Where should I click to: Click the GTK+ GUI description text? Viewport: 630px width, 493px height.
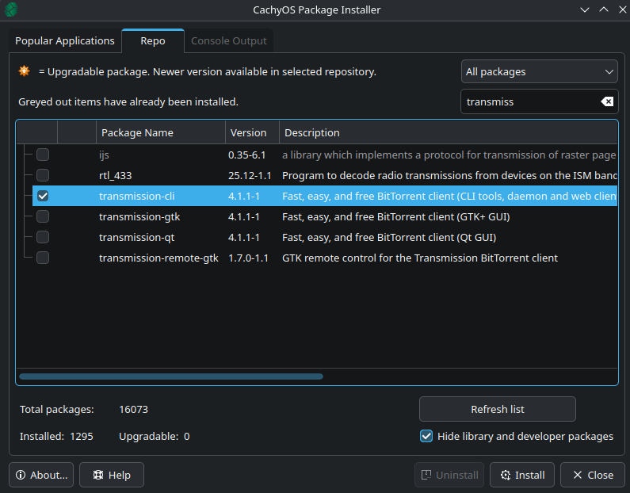tap(395, 217)
